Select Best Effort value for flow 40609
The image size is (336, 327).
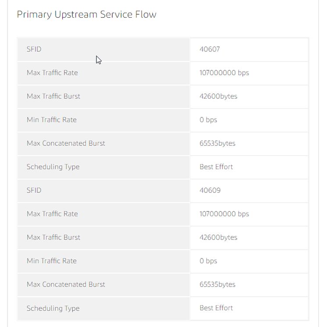click(x=216, y=308)
